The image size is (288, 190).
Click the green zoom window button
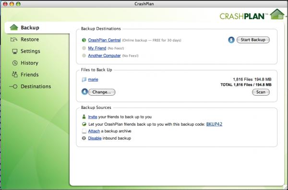pyautogui.click(x=18, y=4)
